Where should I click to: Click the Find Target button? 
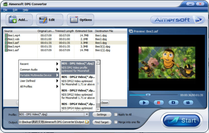tap(102, 122)
